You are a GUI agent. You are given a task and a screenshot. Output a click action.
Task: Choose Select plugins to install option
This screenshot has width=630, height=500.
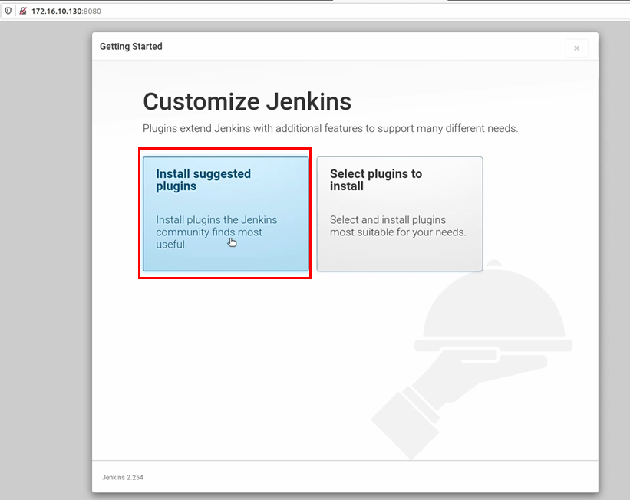400,214
